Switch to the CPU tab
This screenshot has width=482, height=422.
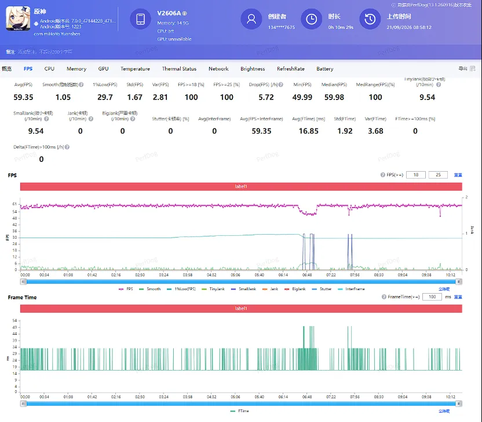49,69
